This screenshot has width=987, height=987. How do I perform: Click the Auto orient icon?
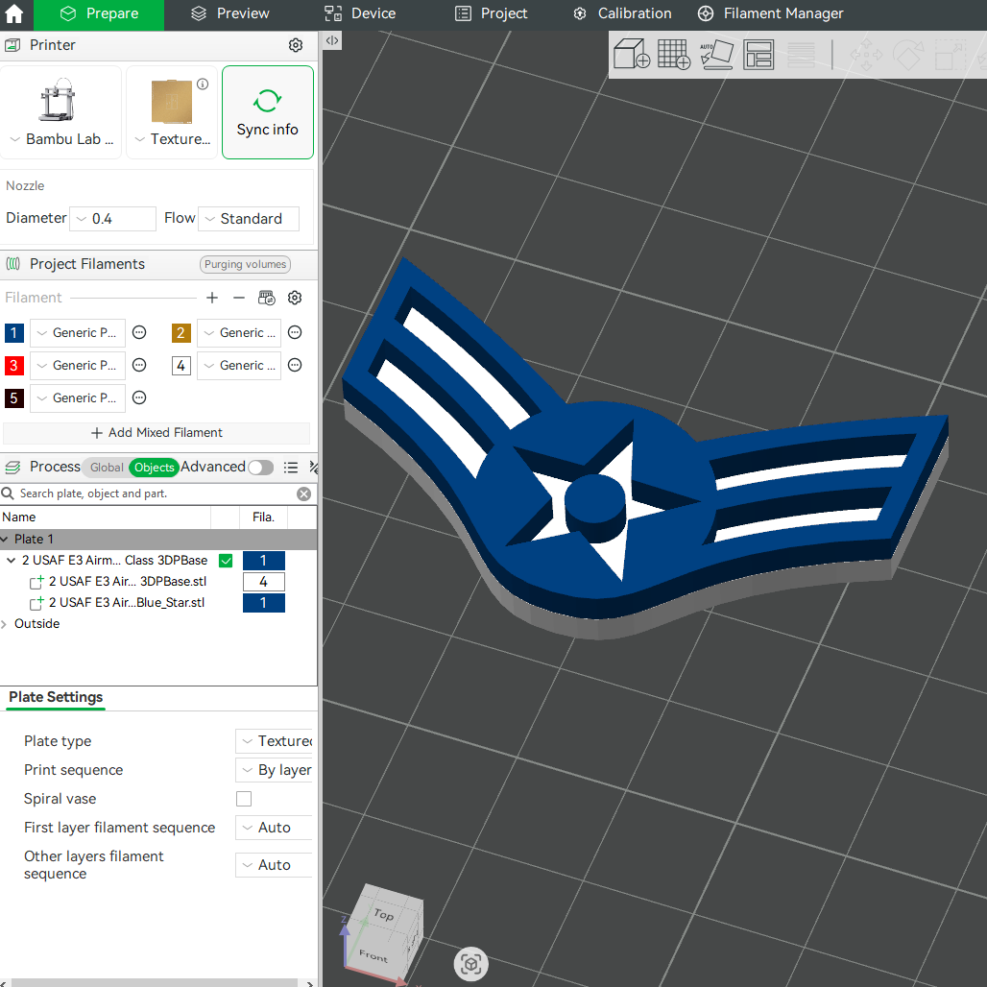coord(716,54)
